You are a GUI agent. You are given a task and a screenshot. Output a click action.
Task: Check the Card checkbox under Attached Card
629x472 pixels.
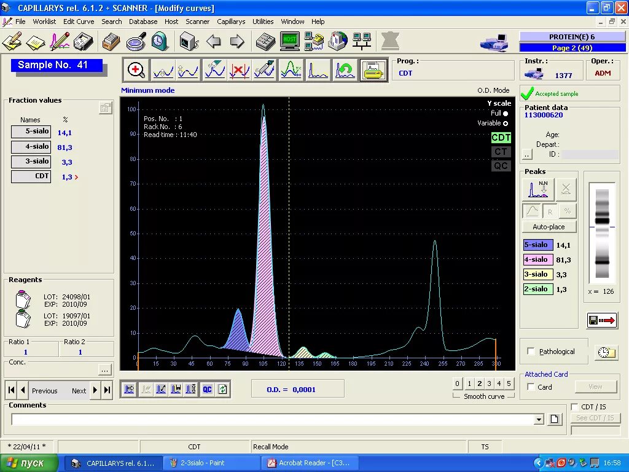531,387
